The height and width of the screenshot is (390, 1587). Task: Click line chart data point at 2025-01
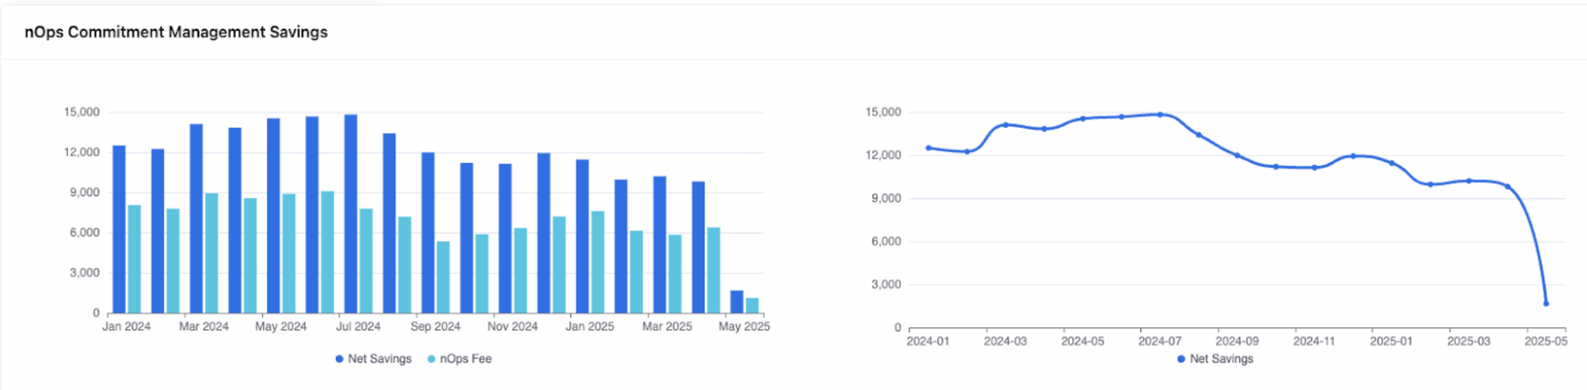[1392, 163]
